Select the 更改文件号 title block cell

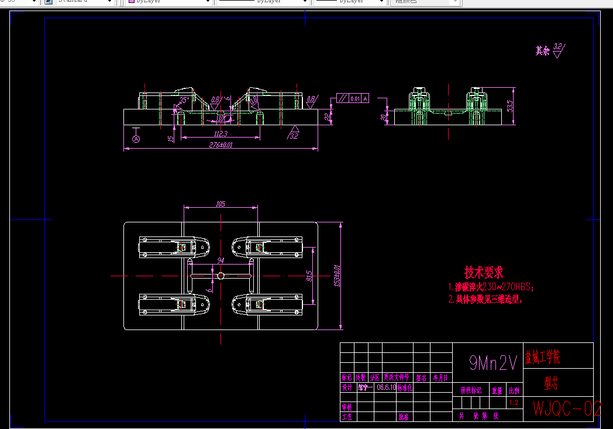point(397,377)
